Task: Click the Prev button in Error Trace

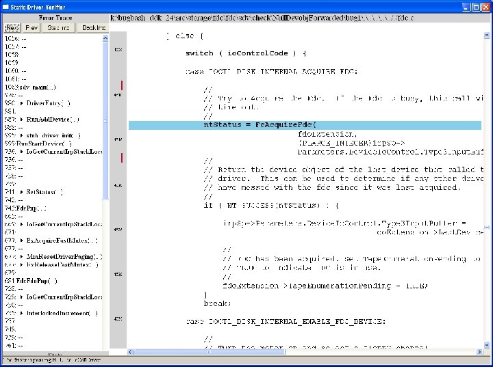Action: point(31,27)
